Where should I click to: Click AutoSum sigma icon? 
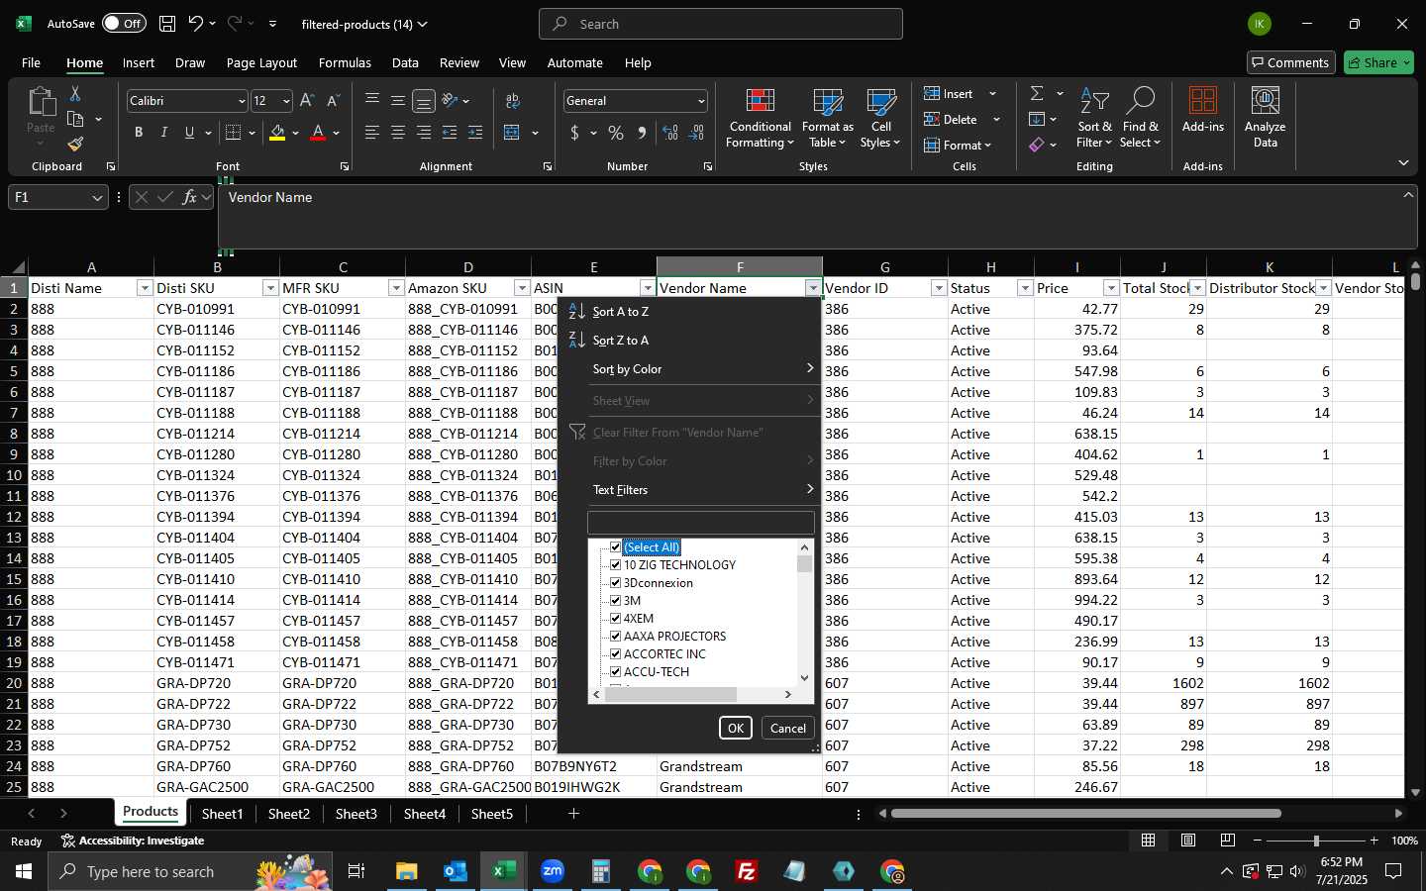coord(1037,93)
